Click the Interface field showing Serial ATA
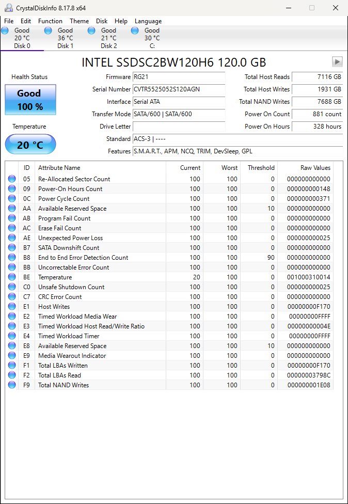 [x=179, y=102]
